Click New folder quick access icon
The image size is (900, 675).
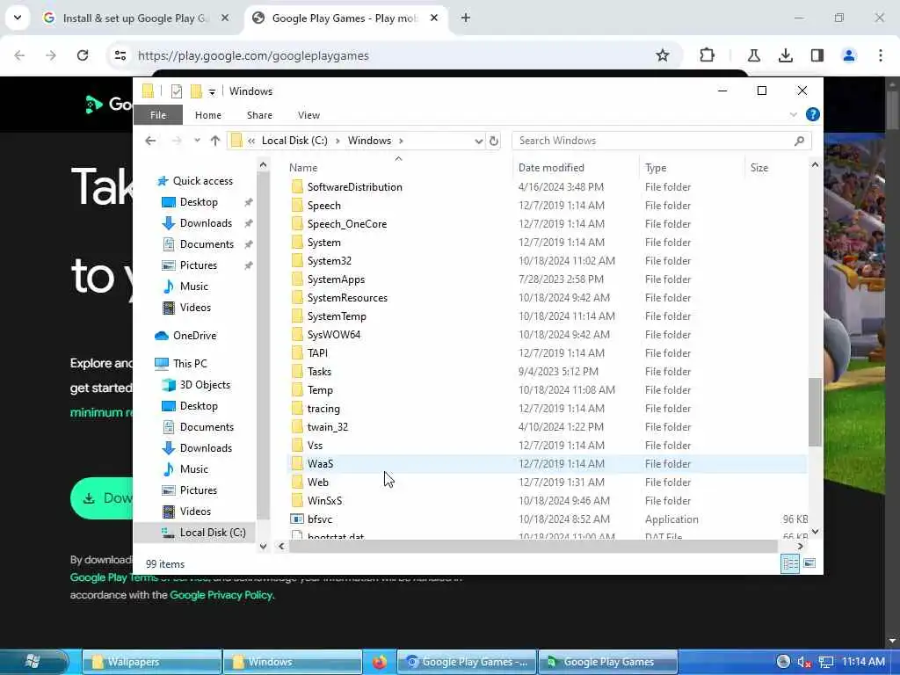click(x=196, y=91)
